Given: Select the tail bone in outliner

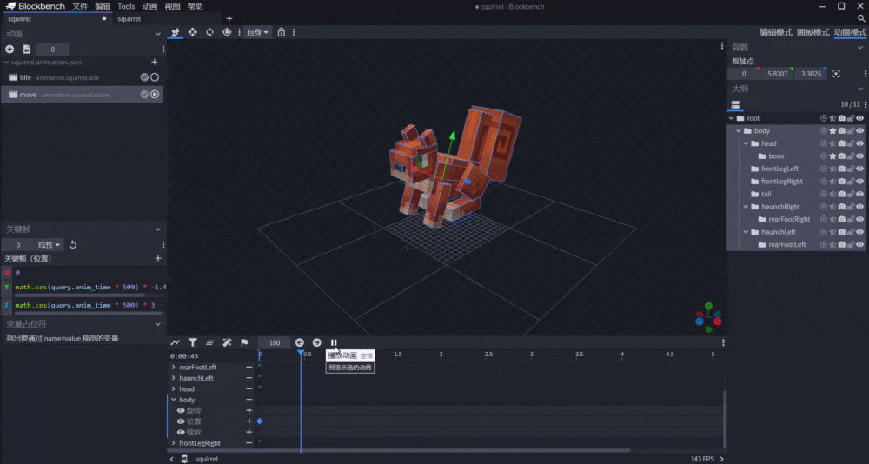Looking at the screenshot, I should (x=766, y=194).
